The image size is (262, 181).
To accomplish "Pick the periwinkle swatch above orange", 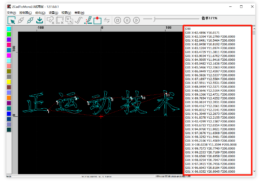I will click(x=9, y=93).
